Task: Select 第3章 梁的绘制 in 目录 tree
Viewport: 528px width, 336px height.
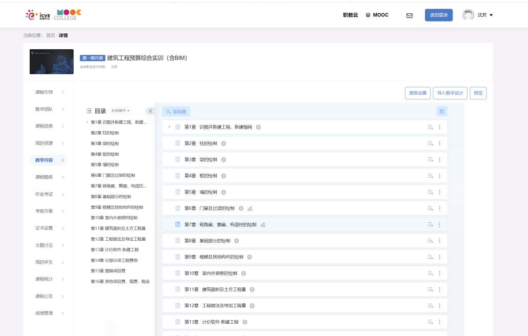Action: [105, 143]
